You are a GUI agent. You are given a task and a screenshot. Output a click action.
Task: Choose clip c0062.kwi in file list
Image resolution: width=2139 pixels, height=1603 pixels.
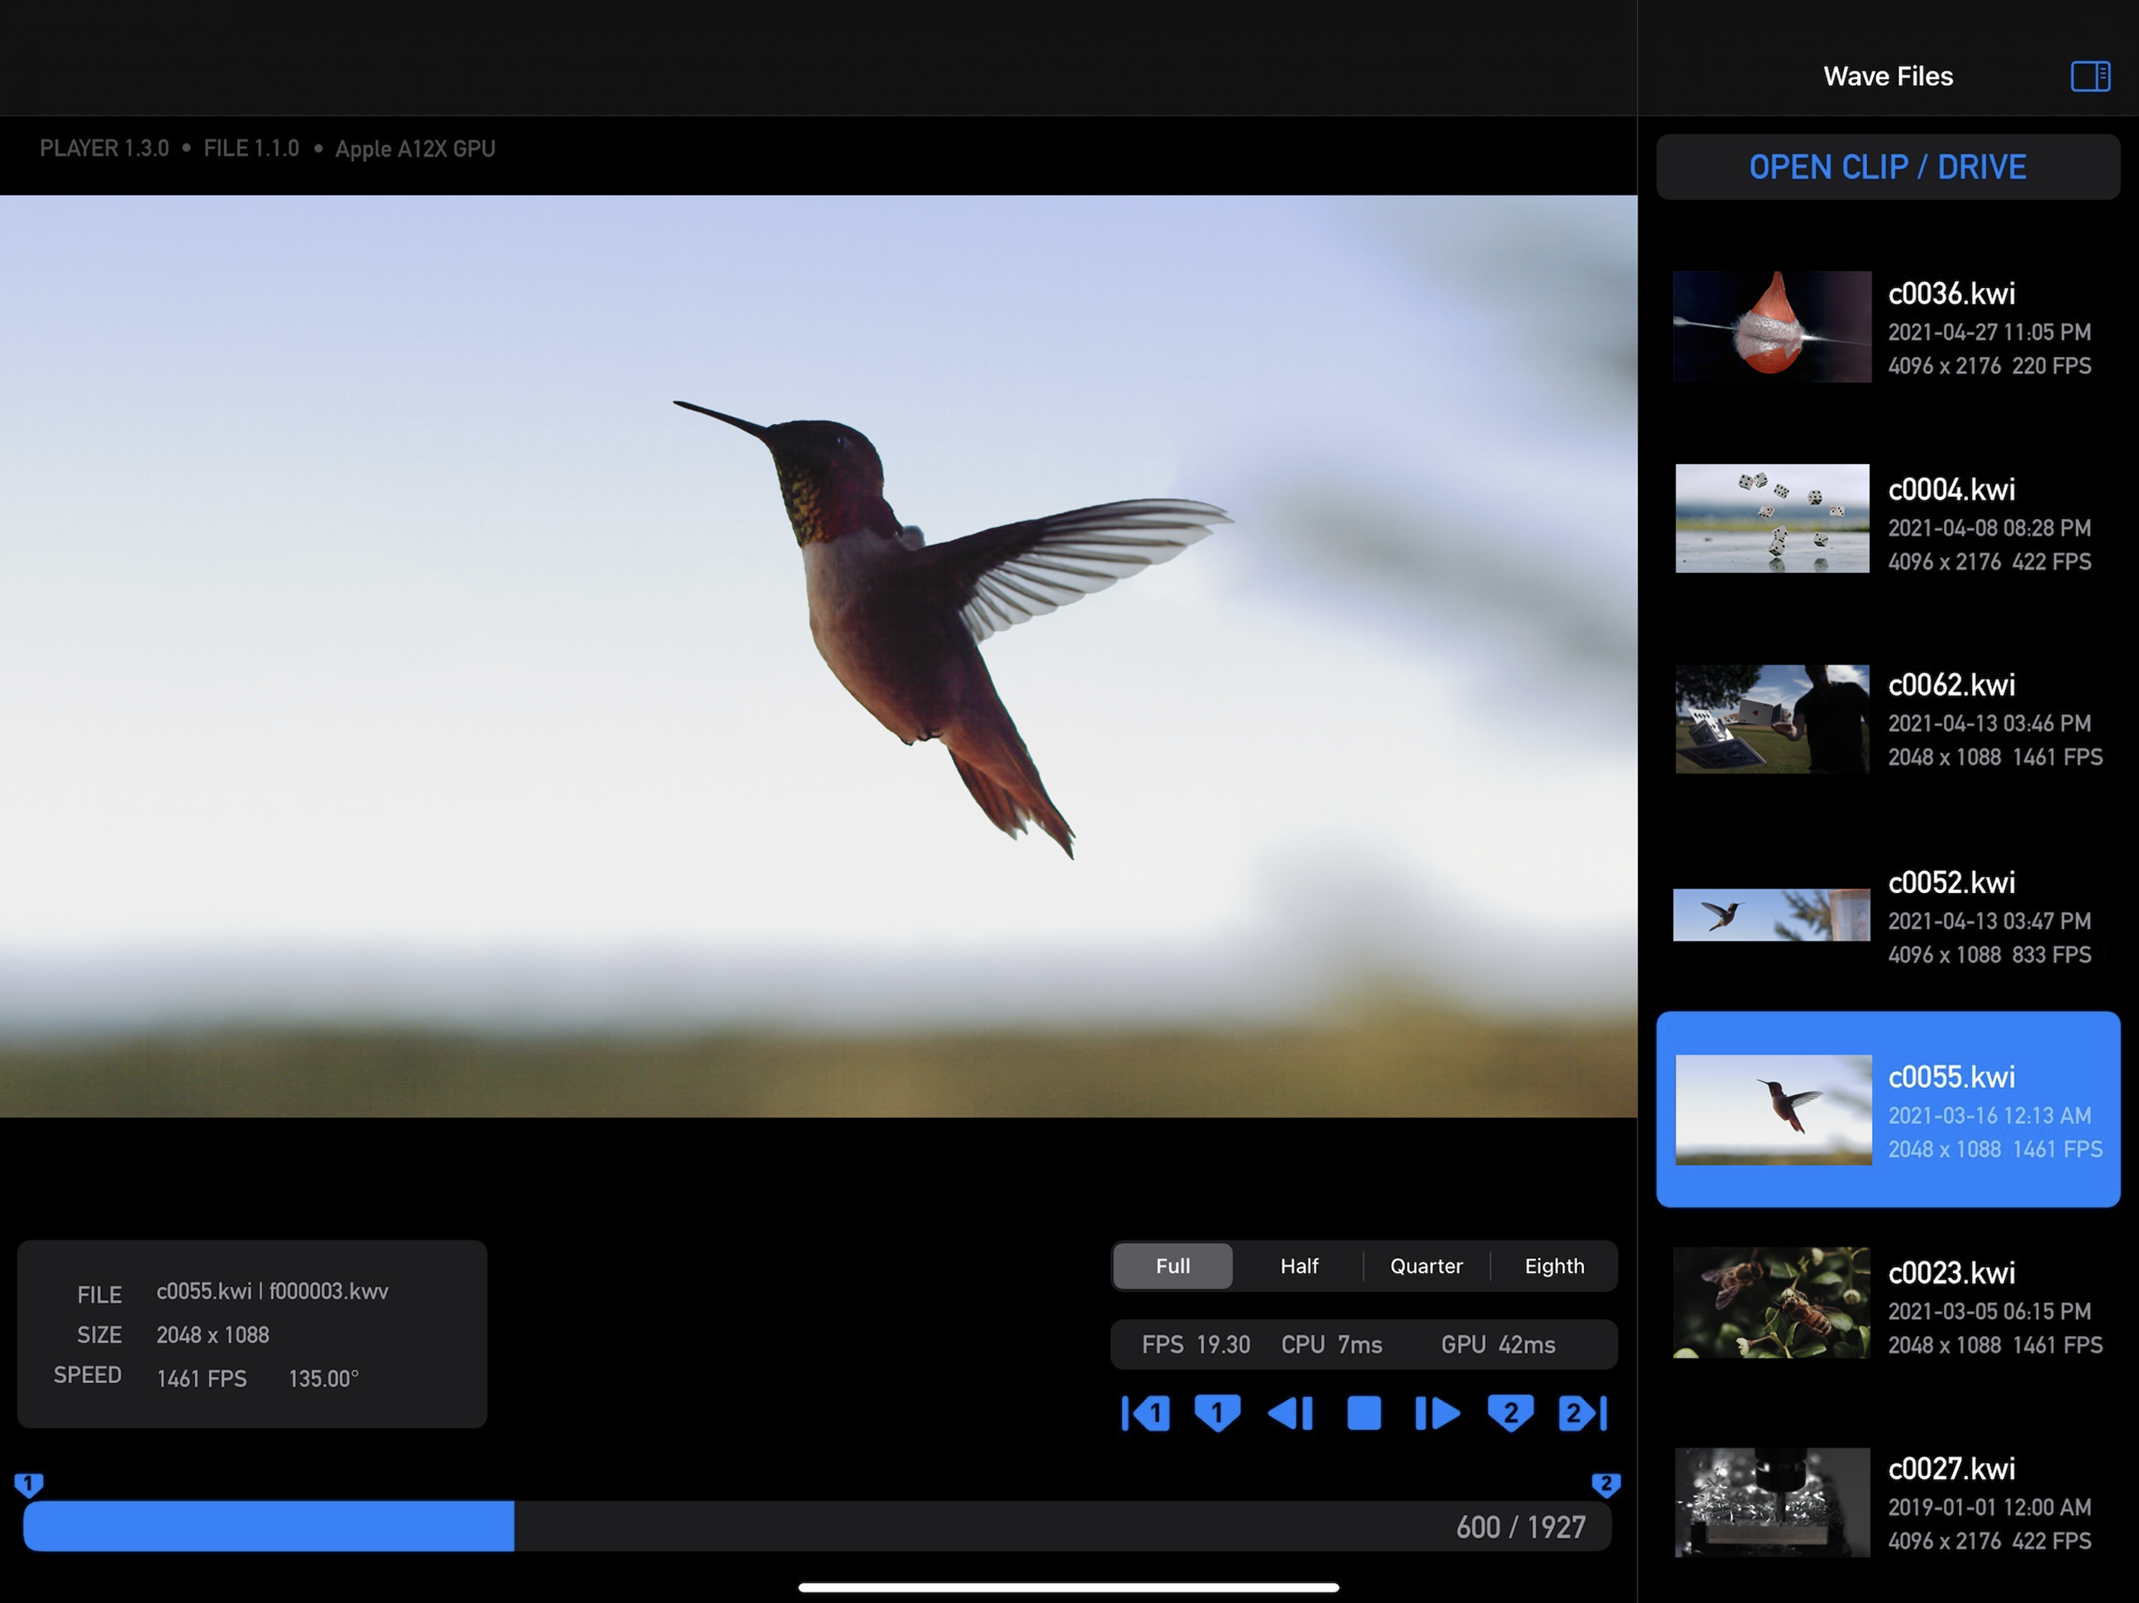pos(1888,719)
